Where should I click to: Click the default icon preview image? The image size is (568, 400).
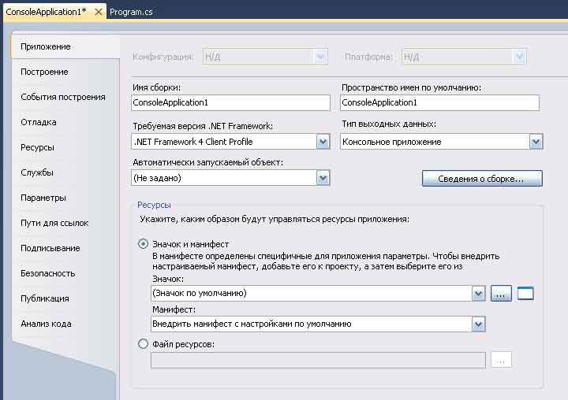click(x=525, y=294)
